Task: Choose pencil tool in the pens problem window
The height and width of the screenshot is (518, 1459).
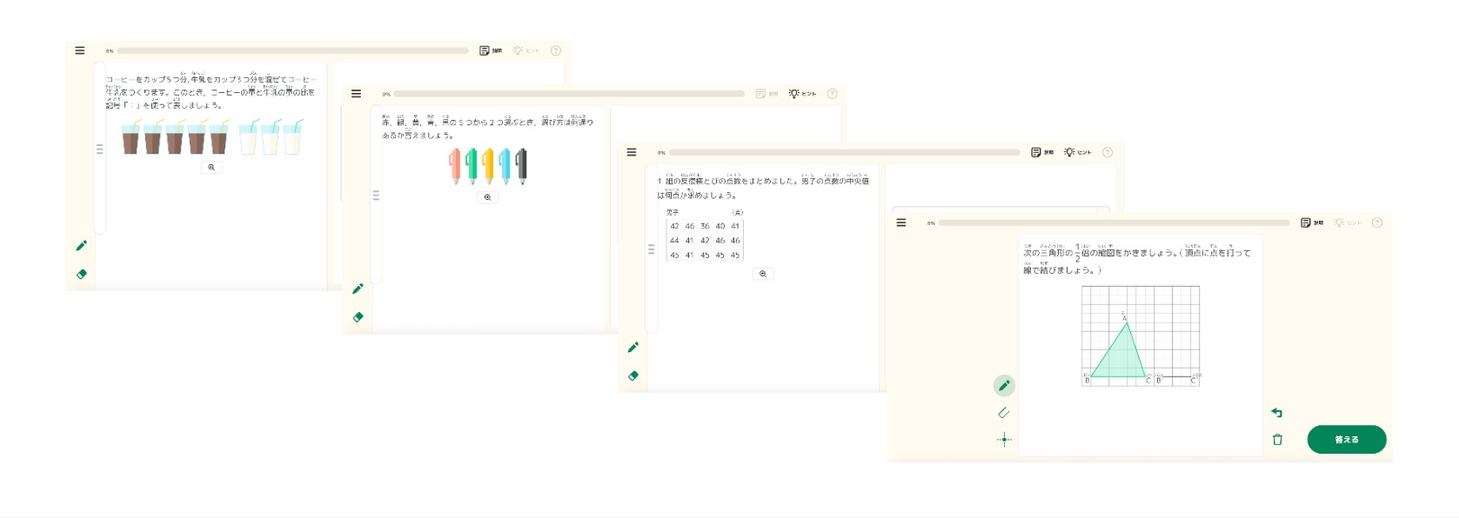Action: 358,289
